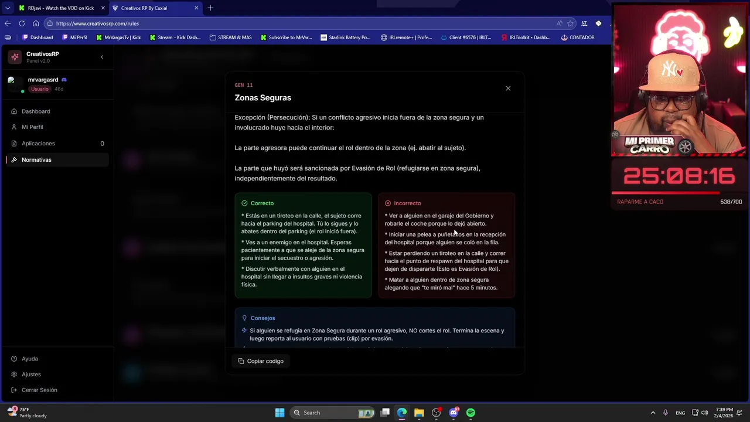
Task: Click the taskbar Search box
Action: click(x=333, y=413)
